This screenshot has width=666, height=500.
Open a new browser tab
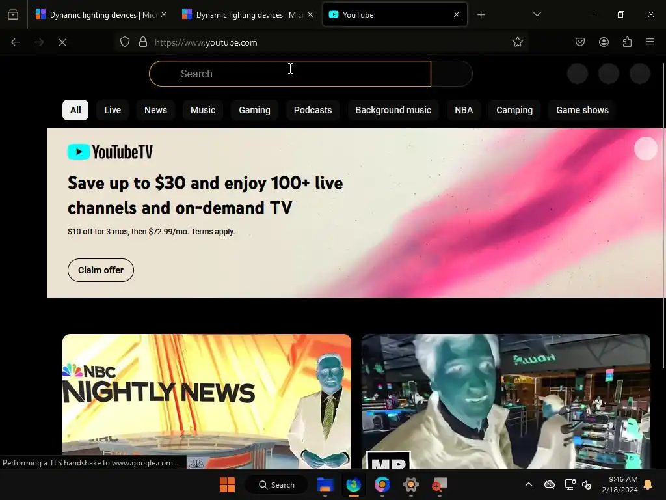pyautogui.click(x=481, y=15)
